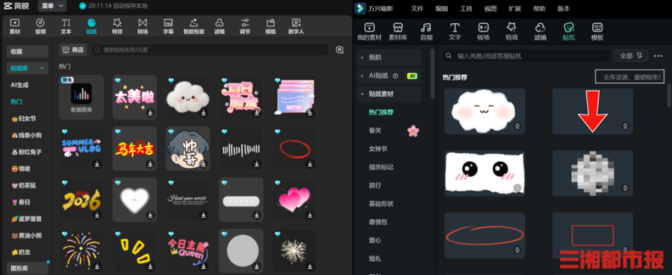Open 图形库 in 剪映 sidebar

[x=27, y=268]
